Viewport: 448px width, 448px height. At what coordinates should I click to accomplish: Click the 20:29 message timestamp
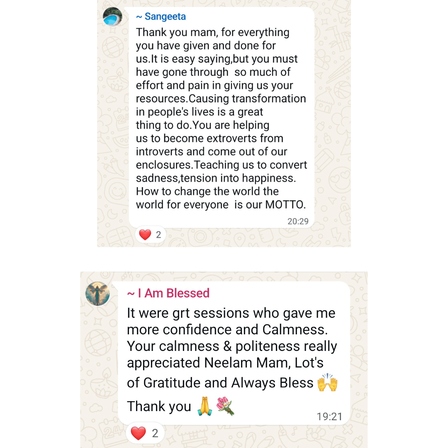coord(298,221)
